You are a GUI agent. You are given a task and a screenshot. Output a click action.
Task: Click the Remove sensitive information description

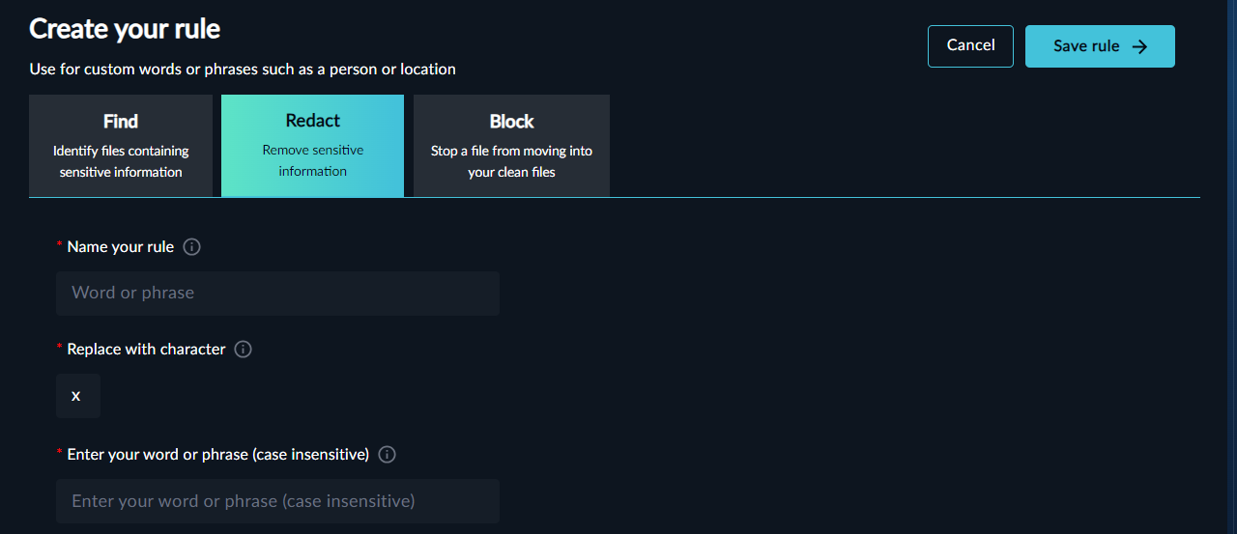pos(312,160)
